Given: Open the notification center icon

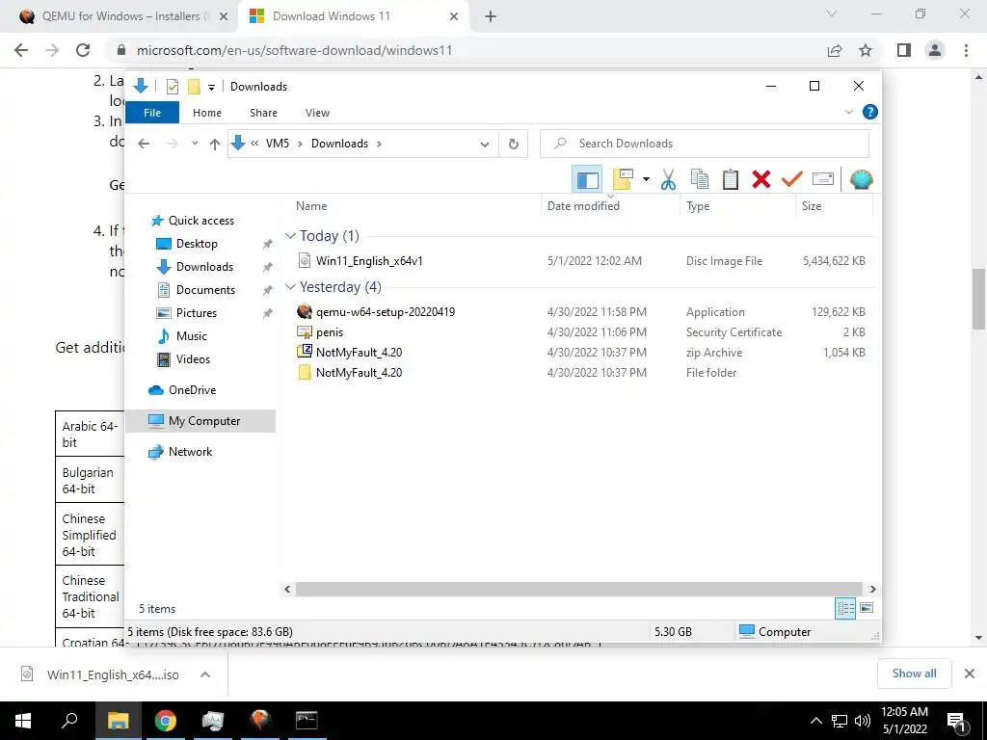Looking at the screenshot, I should pos(957,721).
